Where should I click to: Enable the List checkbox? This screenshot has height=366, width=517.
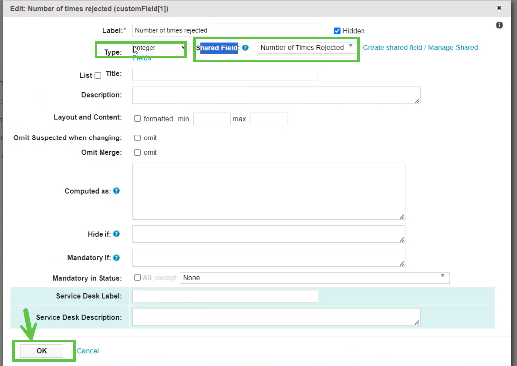tap(98, 75)
